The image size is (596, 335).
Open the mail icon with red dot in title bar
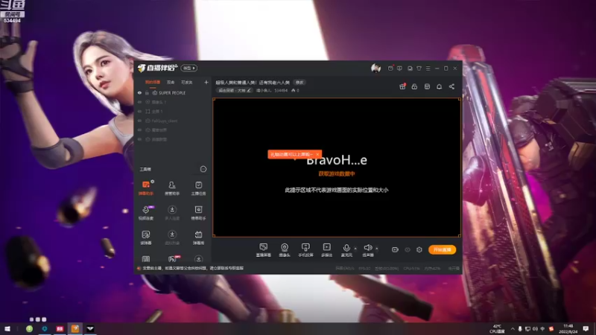click(390, 68)
